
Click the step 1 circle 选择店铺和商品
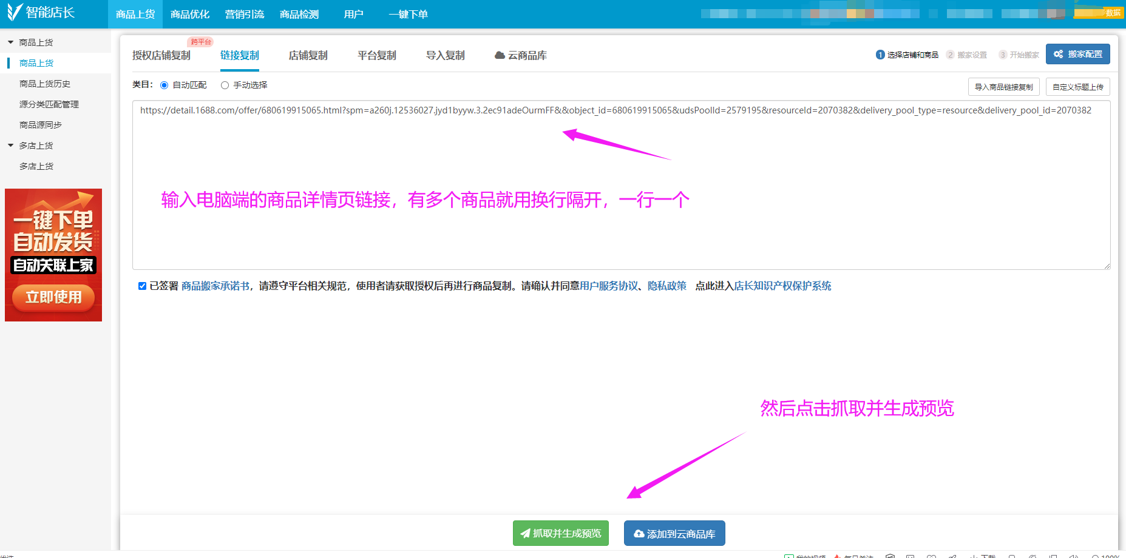[880, 55]
